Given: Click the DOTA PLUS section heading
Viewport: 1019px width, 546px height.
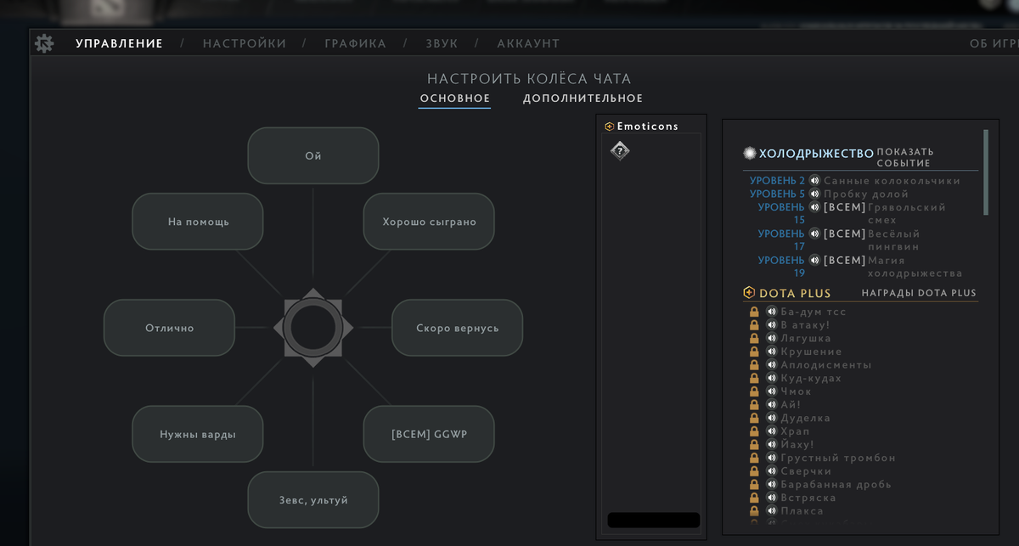Looking at the screenshot, I should coord(795,293).
